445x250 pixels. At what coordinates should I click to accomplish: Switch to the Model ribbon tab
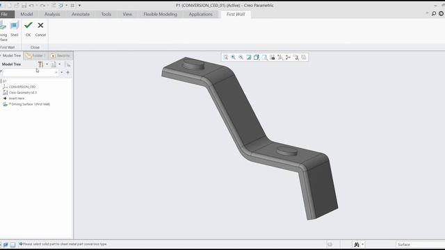tap(26, 14)
